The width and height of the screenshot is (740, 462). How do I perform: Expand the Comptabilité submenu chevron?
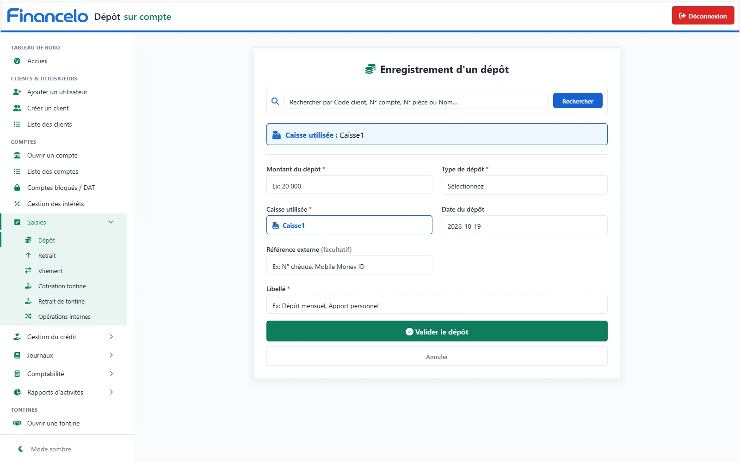pos(111,374)
